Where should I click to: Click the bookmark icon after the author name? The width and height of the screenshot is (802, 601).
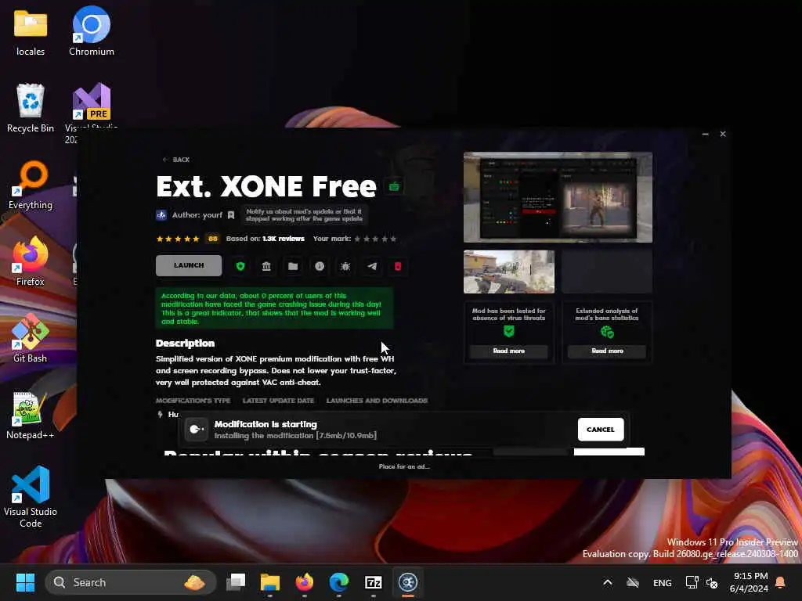(231, 215)
